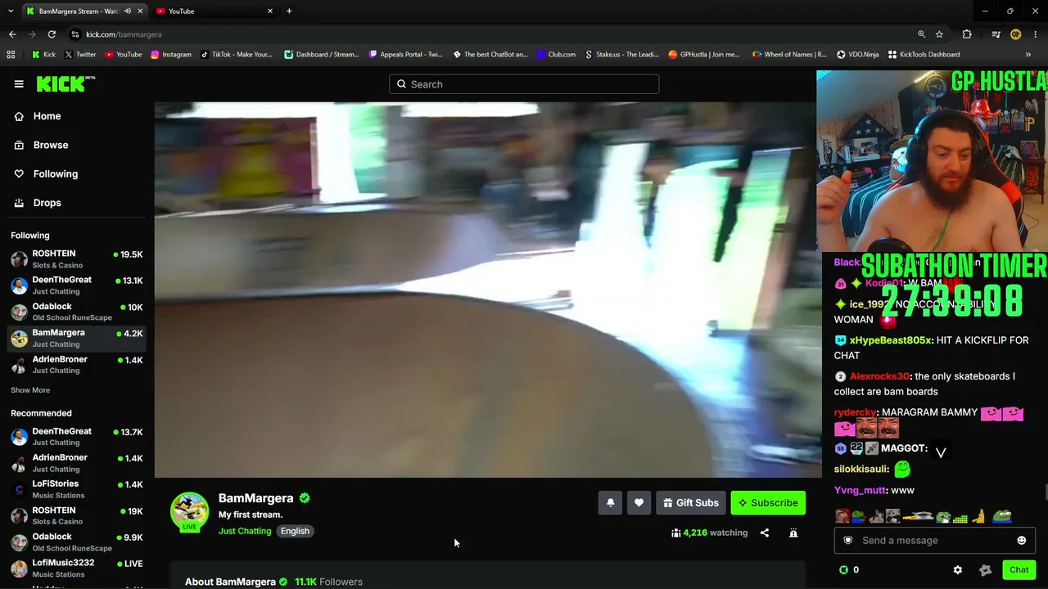Click the Kick logo in header
This screenshot has width=1048, height=589.
[x=65, y=83]
